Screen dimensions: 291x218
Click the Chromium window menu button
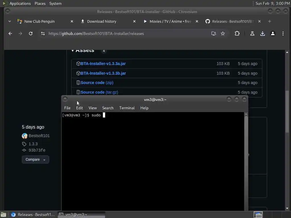(7, 11)
